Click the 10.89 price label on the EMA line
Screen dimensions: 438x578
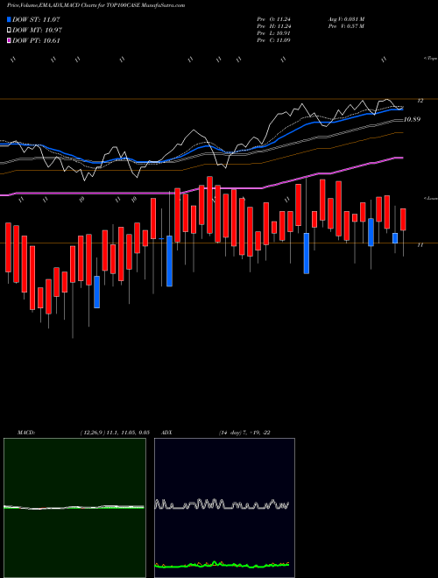click(412, 119)
